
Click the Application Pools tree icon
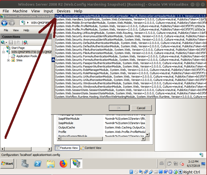pos(13,56)
